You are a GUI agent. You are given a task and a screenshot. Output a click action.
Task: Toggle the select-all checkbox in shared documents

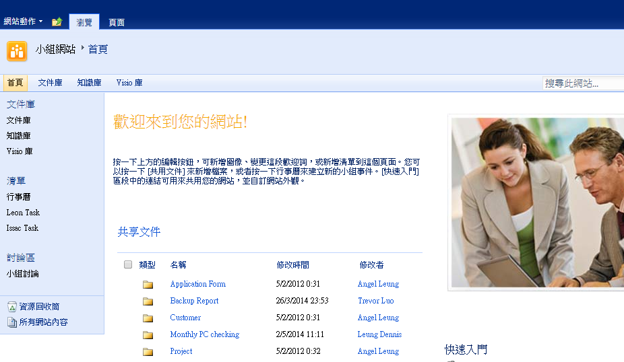pyautogui.click(x=128, y=265)
